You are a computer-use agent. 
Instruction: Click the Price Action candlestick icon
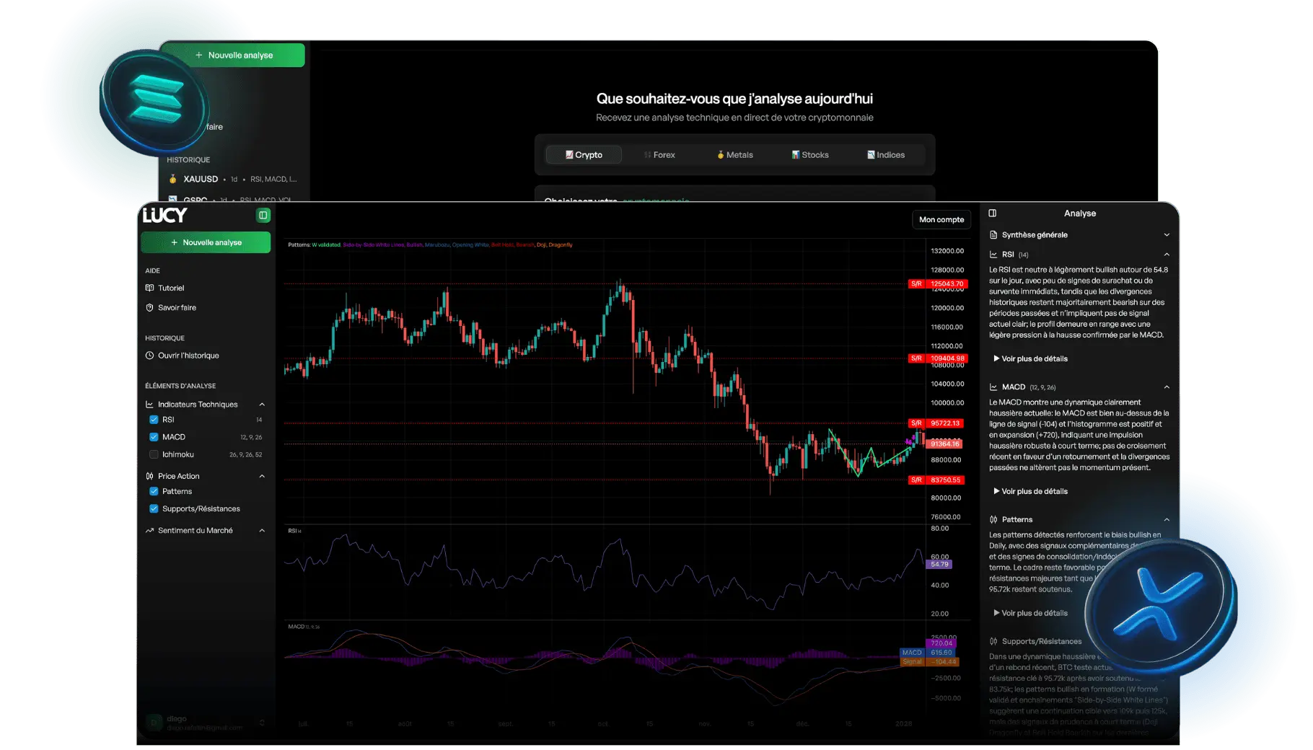click(150, 476)
